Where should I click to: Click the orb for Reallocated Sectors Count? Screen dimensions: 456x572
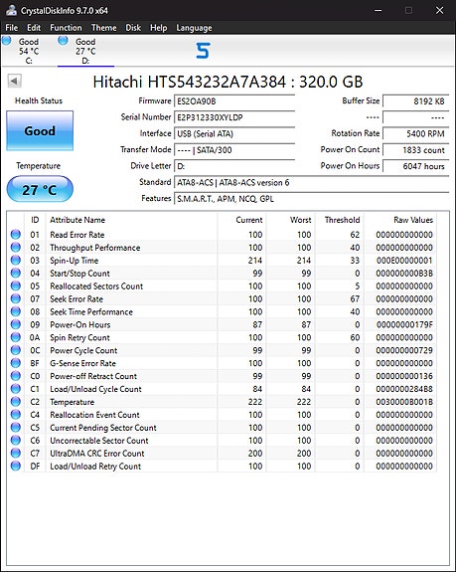pos(16,286)
